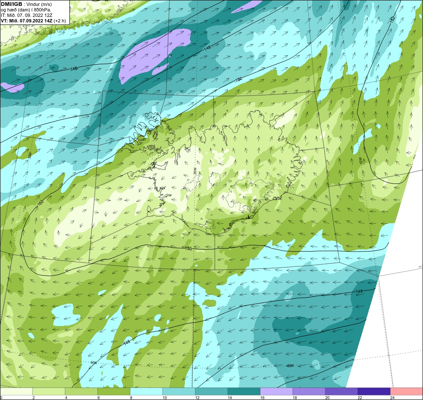Choose the turquoise 10–12 m/s legend swatch
Image resolution: width=423 pixels, height=400 pixels.
[x=179, y=391]
